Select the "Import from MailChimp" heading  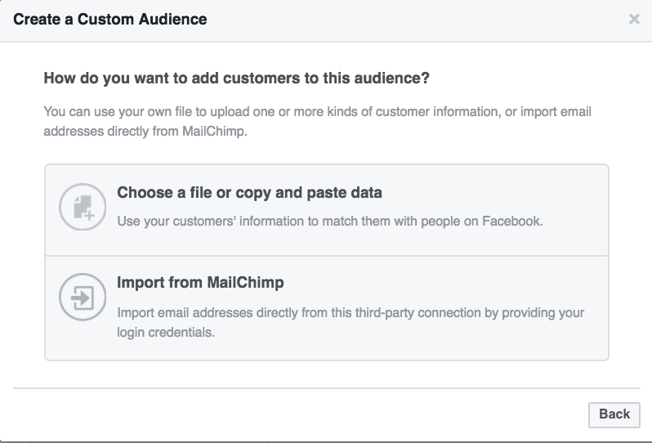click(x=200, y=283)
